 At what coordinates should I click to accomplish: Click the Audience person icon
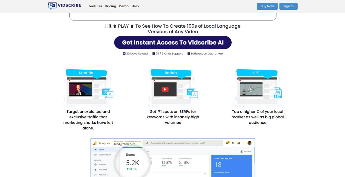click(x=95, y=170)
